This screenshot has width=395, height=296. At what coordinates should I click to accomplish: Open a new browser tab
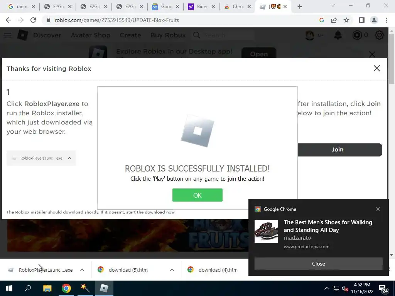(x=299, y=7)
